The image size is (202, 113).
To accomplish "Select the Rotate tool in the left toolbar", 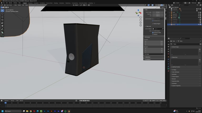I will click(2, 20).
